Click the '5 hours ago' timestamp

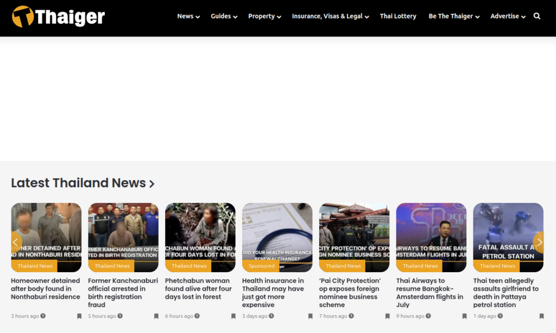[x=102, y=316]
